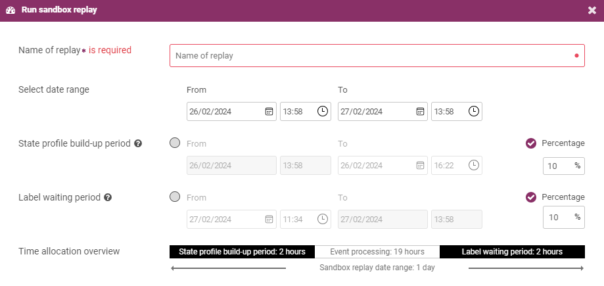Click Event processing segment in time overview

(x=377, y=252)
